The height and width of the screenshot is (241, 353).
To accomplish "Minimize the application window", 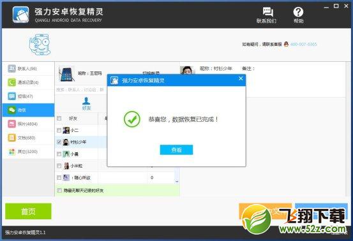I will tap(326, 7).
